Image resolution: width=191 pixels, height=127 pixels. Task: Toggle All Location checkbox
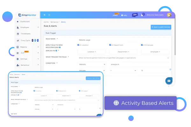(78, 45)
